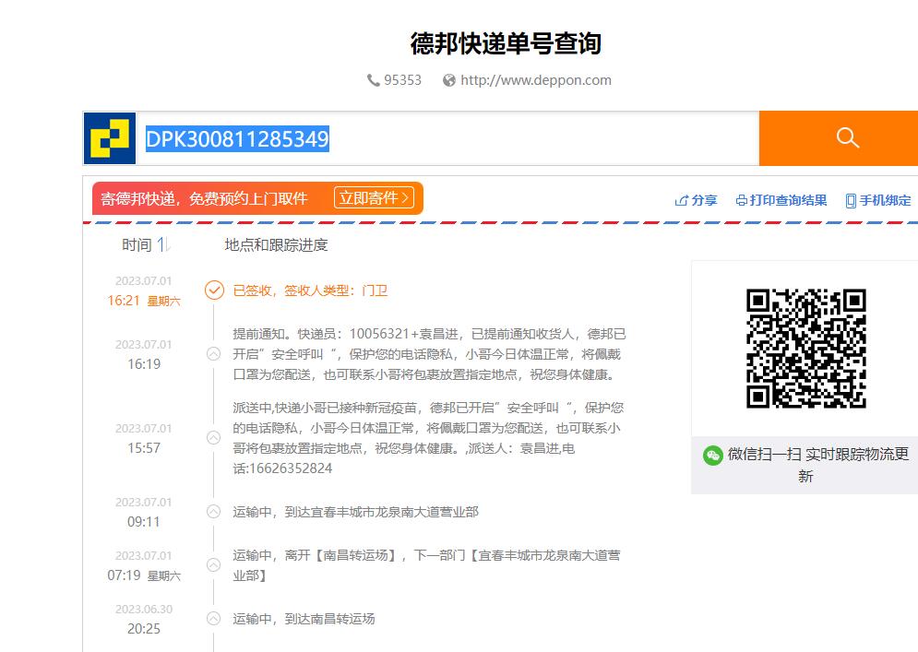Click the orange 已签收 check mark icon
This screenshot has width=918, height=652.
click(214, 290)
